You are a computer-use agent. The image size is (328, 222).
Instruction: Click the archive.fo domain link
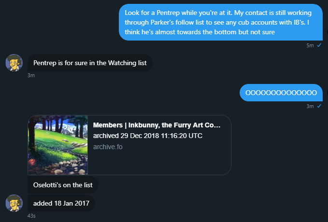108,147
